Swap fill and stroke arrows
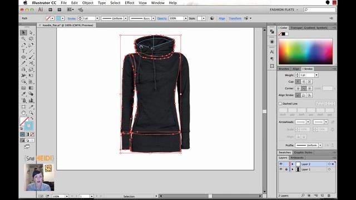 click(32, 118)
